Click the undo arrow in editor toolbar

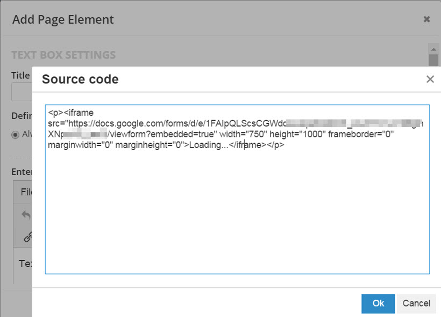(x=26, y=215)
